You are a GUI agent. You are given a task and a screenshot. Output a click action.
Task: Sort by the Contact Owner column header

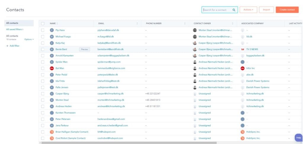[202, 23]
